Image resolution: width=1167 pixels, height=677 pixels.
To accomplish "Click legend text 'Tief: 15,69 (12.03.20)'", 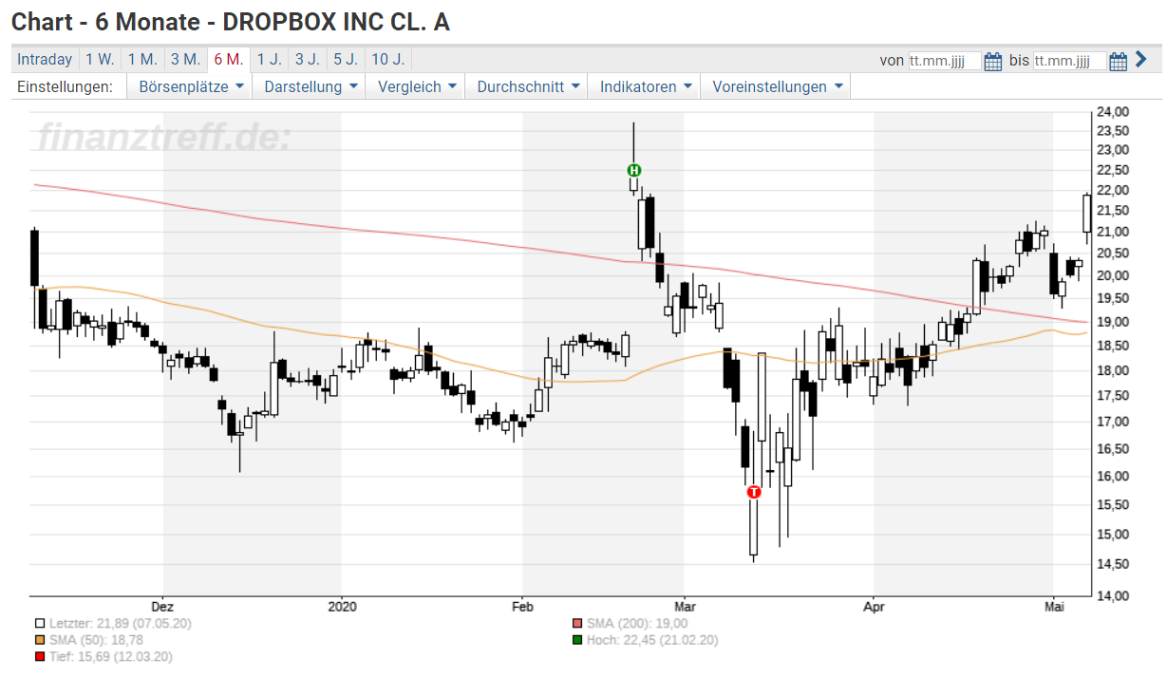I will 111,656.
